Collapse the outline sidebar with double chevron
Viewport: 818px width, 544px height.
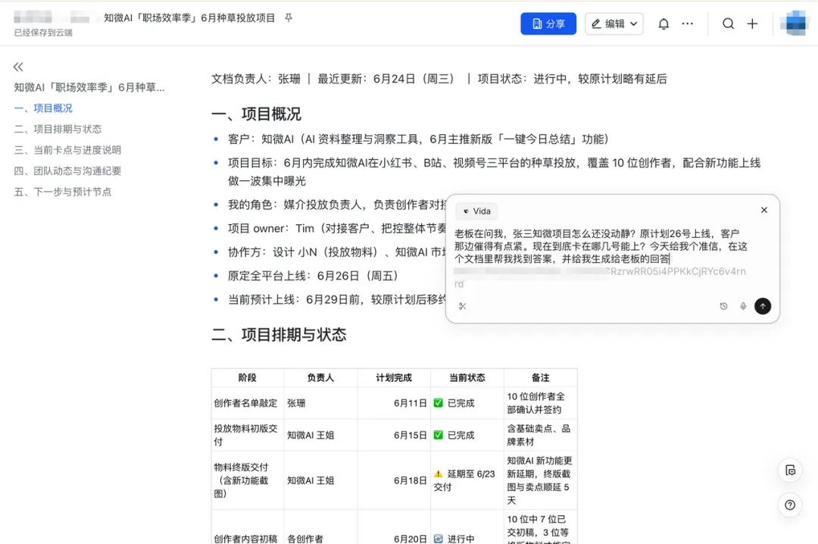(x=18, y=67)
